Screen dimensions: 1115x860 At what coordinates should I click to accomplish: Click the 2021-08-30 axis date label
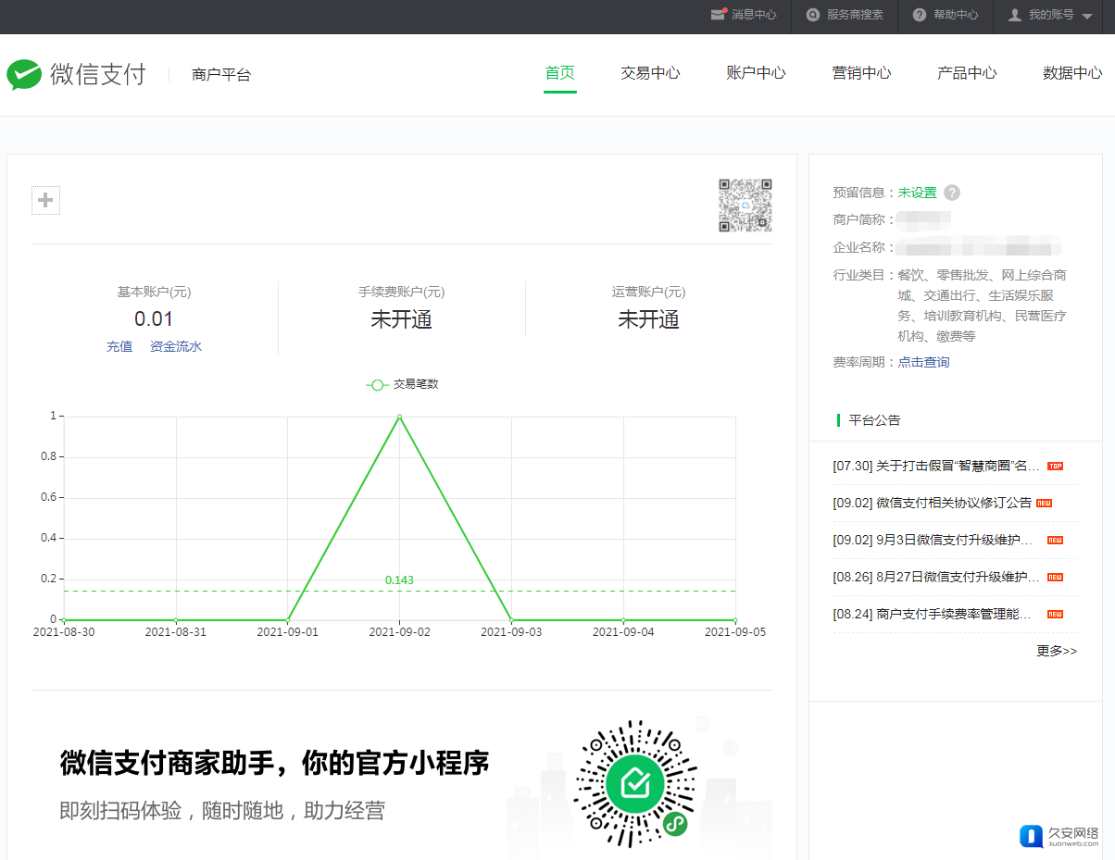[64, 632]
